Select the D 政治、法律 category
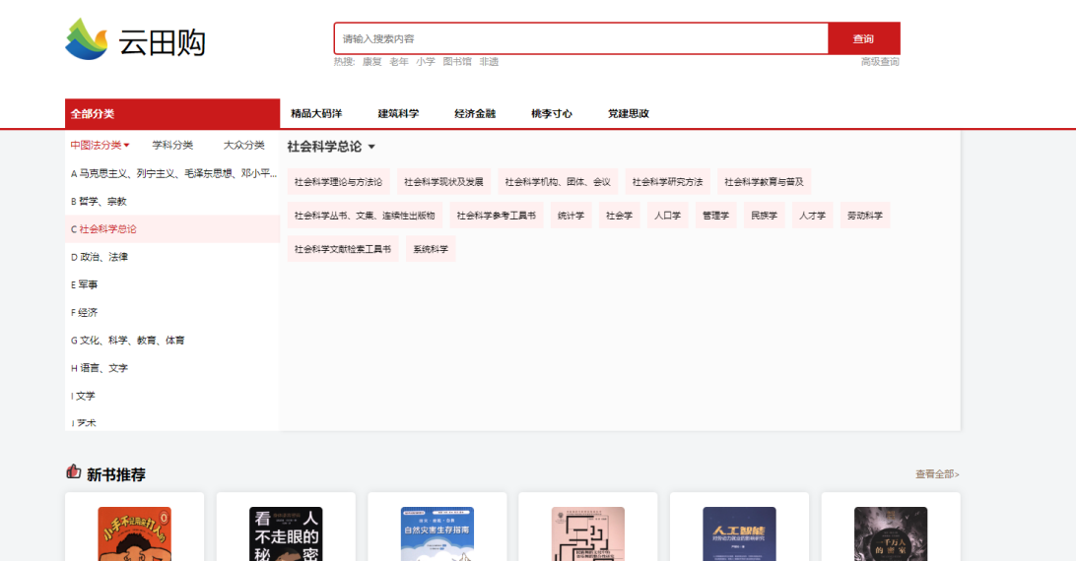 pos(100,257)
